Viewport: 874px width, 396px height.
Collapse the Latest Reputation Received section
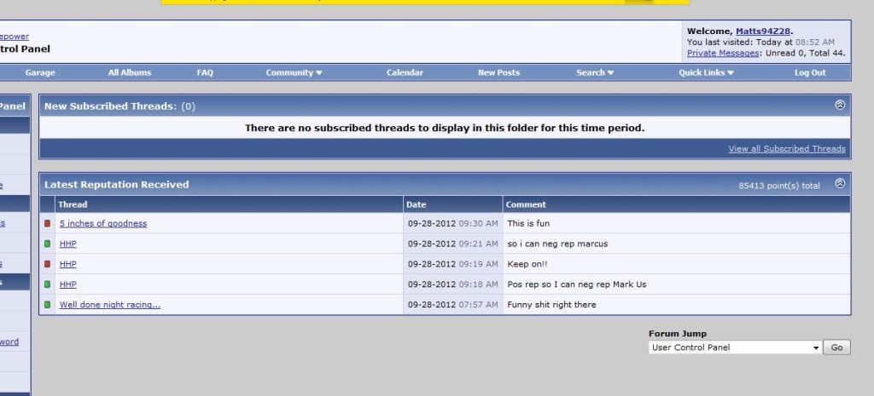click(x=840, y=183)
